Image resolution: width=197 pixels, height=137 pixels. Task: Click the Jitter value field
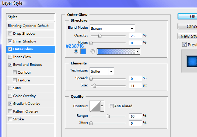pos(135,123)
